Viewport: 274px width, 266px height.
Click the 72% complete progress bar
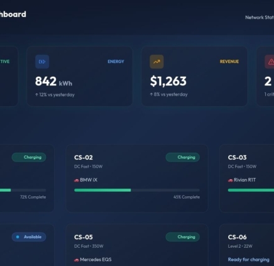pos(23,190)
